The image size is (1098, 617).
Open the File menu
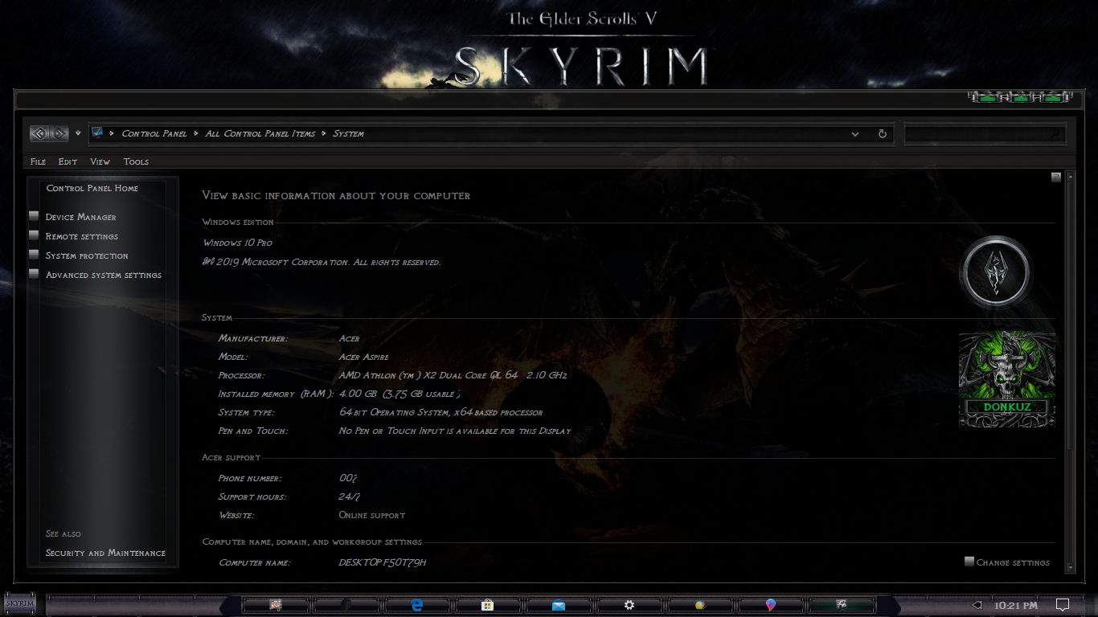coord(38,161)
